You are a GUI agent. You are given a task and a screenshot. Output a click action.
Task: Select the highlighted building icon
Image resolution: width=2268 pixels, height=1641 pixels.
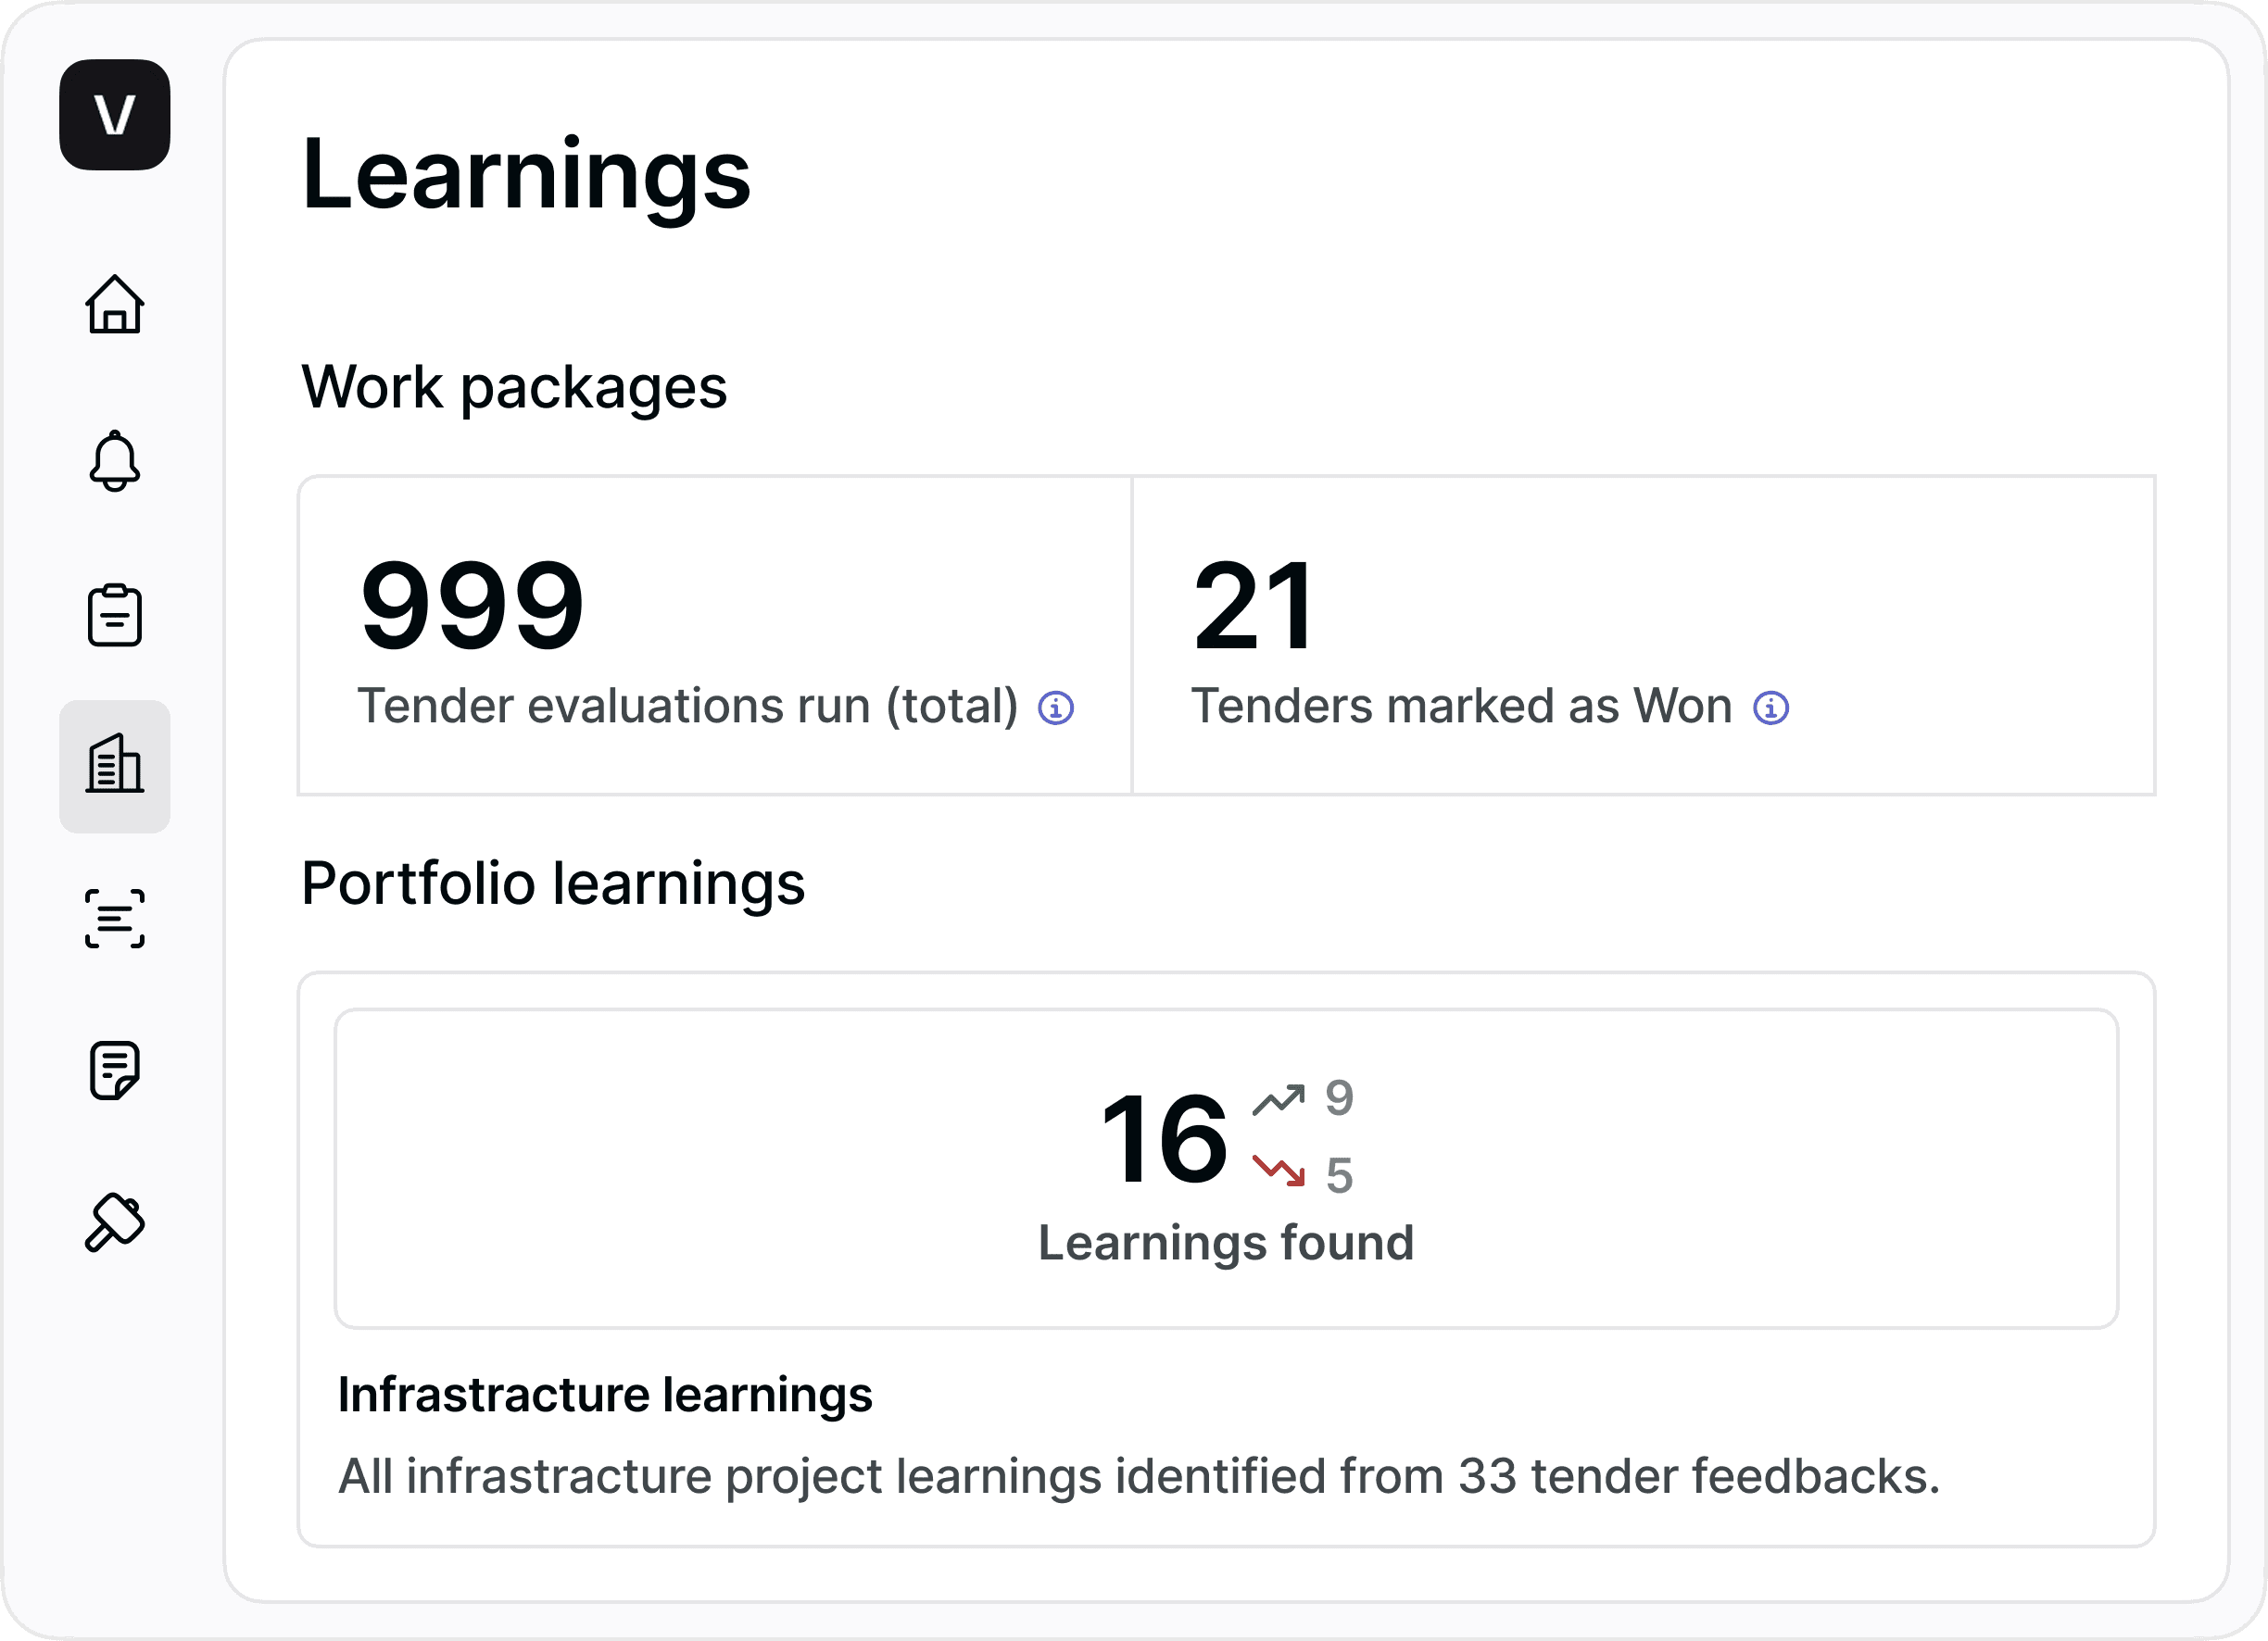pyautogui.click(x=114, y=767)
